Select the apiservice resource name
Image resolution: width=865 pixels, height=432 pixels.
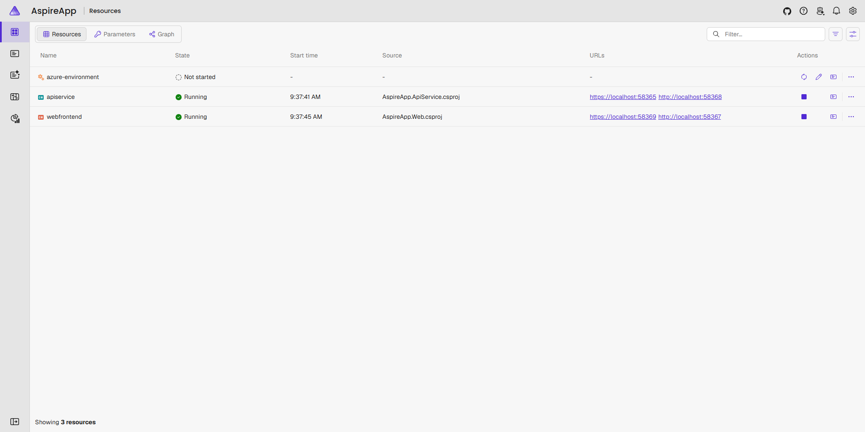coord(61,97)
